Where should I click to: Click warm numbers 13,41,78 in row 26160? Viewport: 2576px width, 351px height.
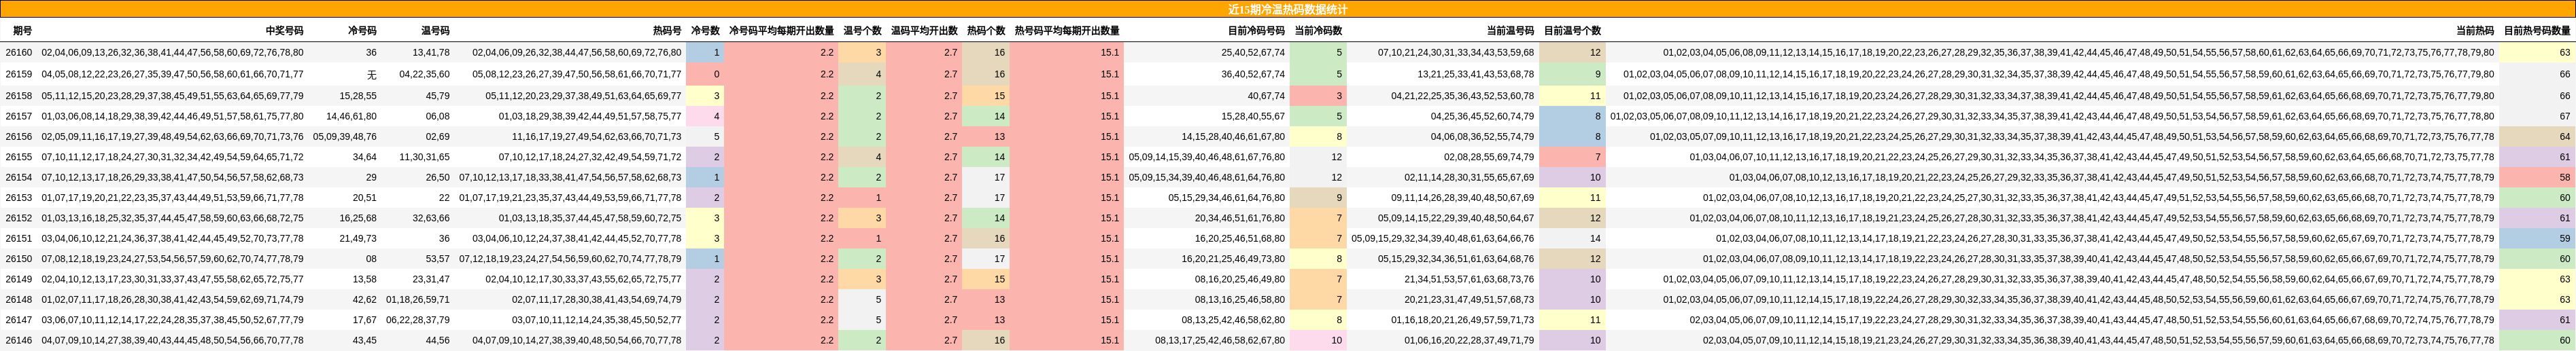[x=431, y=53]
